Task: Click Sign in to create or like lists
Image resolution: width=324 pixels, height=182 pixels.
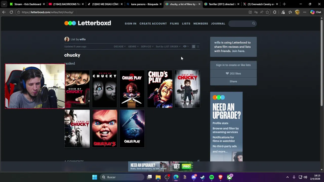Action: (233, 65)
